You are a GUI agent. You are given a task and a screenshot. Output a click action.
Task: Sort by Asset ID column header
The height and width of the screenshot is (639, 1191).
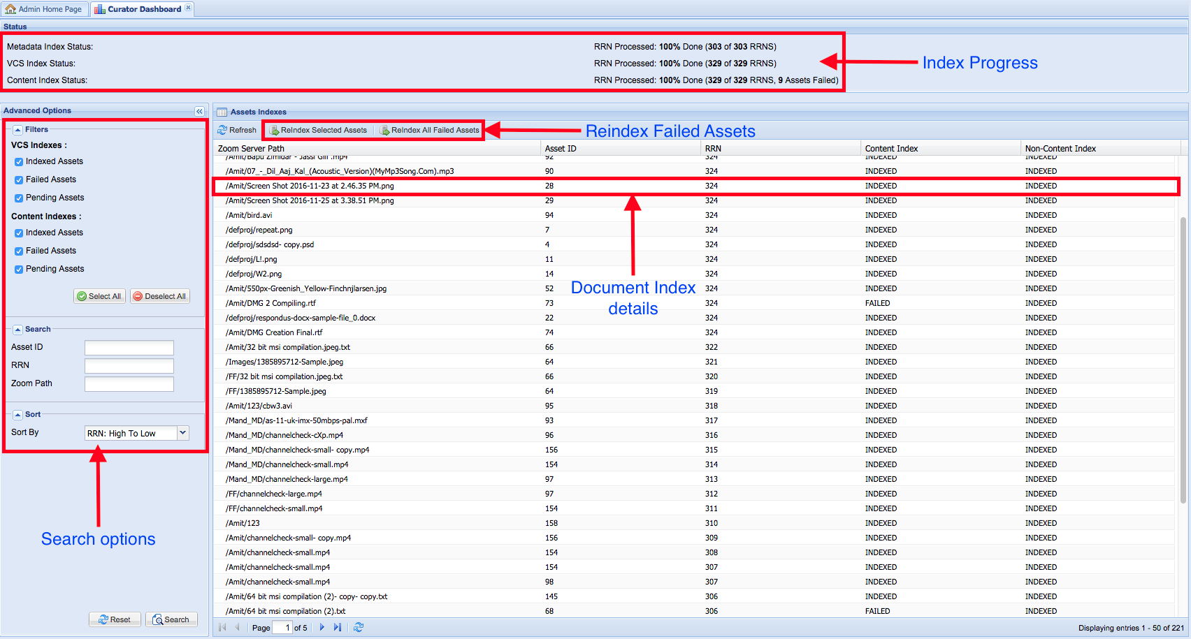621,148
